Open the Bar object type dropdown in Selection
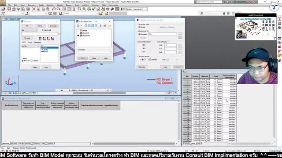 pos(30,30)
